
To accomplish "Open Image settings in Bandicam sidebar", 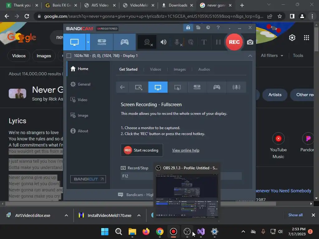I will tap(88, 115).
